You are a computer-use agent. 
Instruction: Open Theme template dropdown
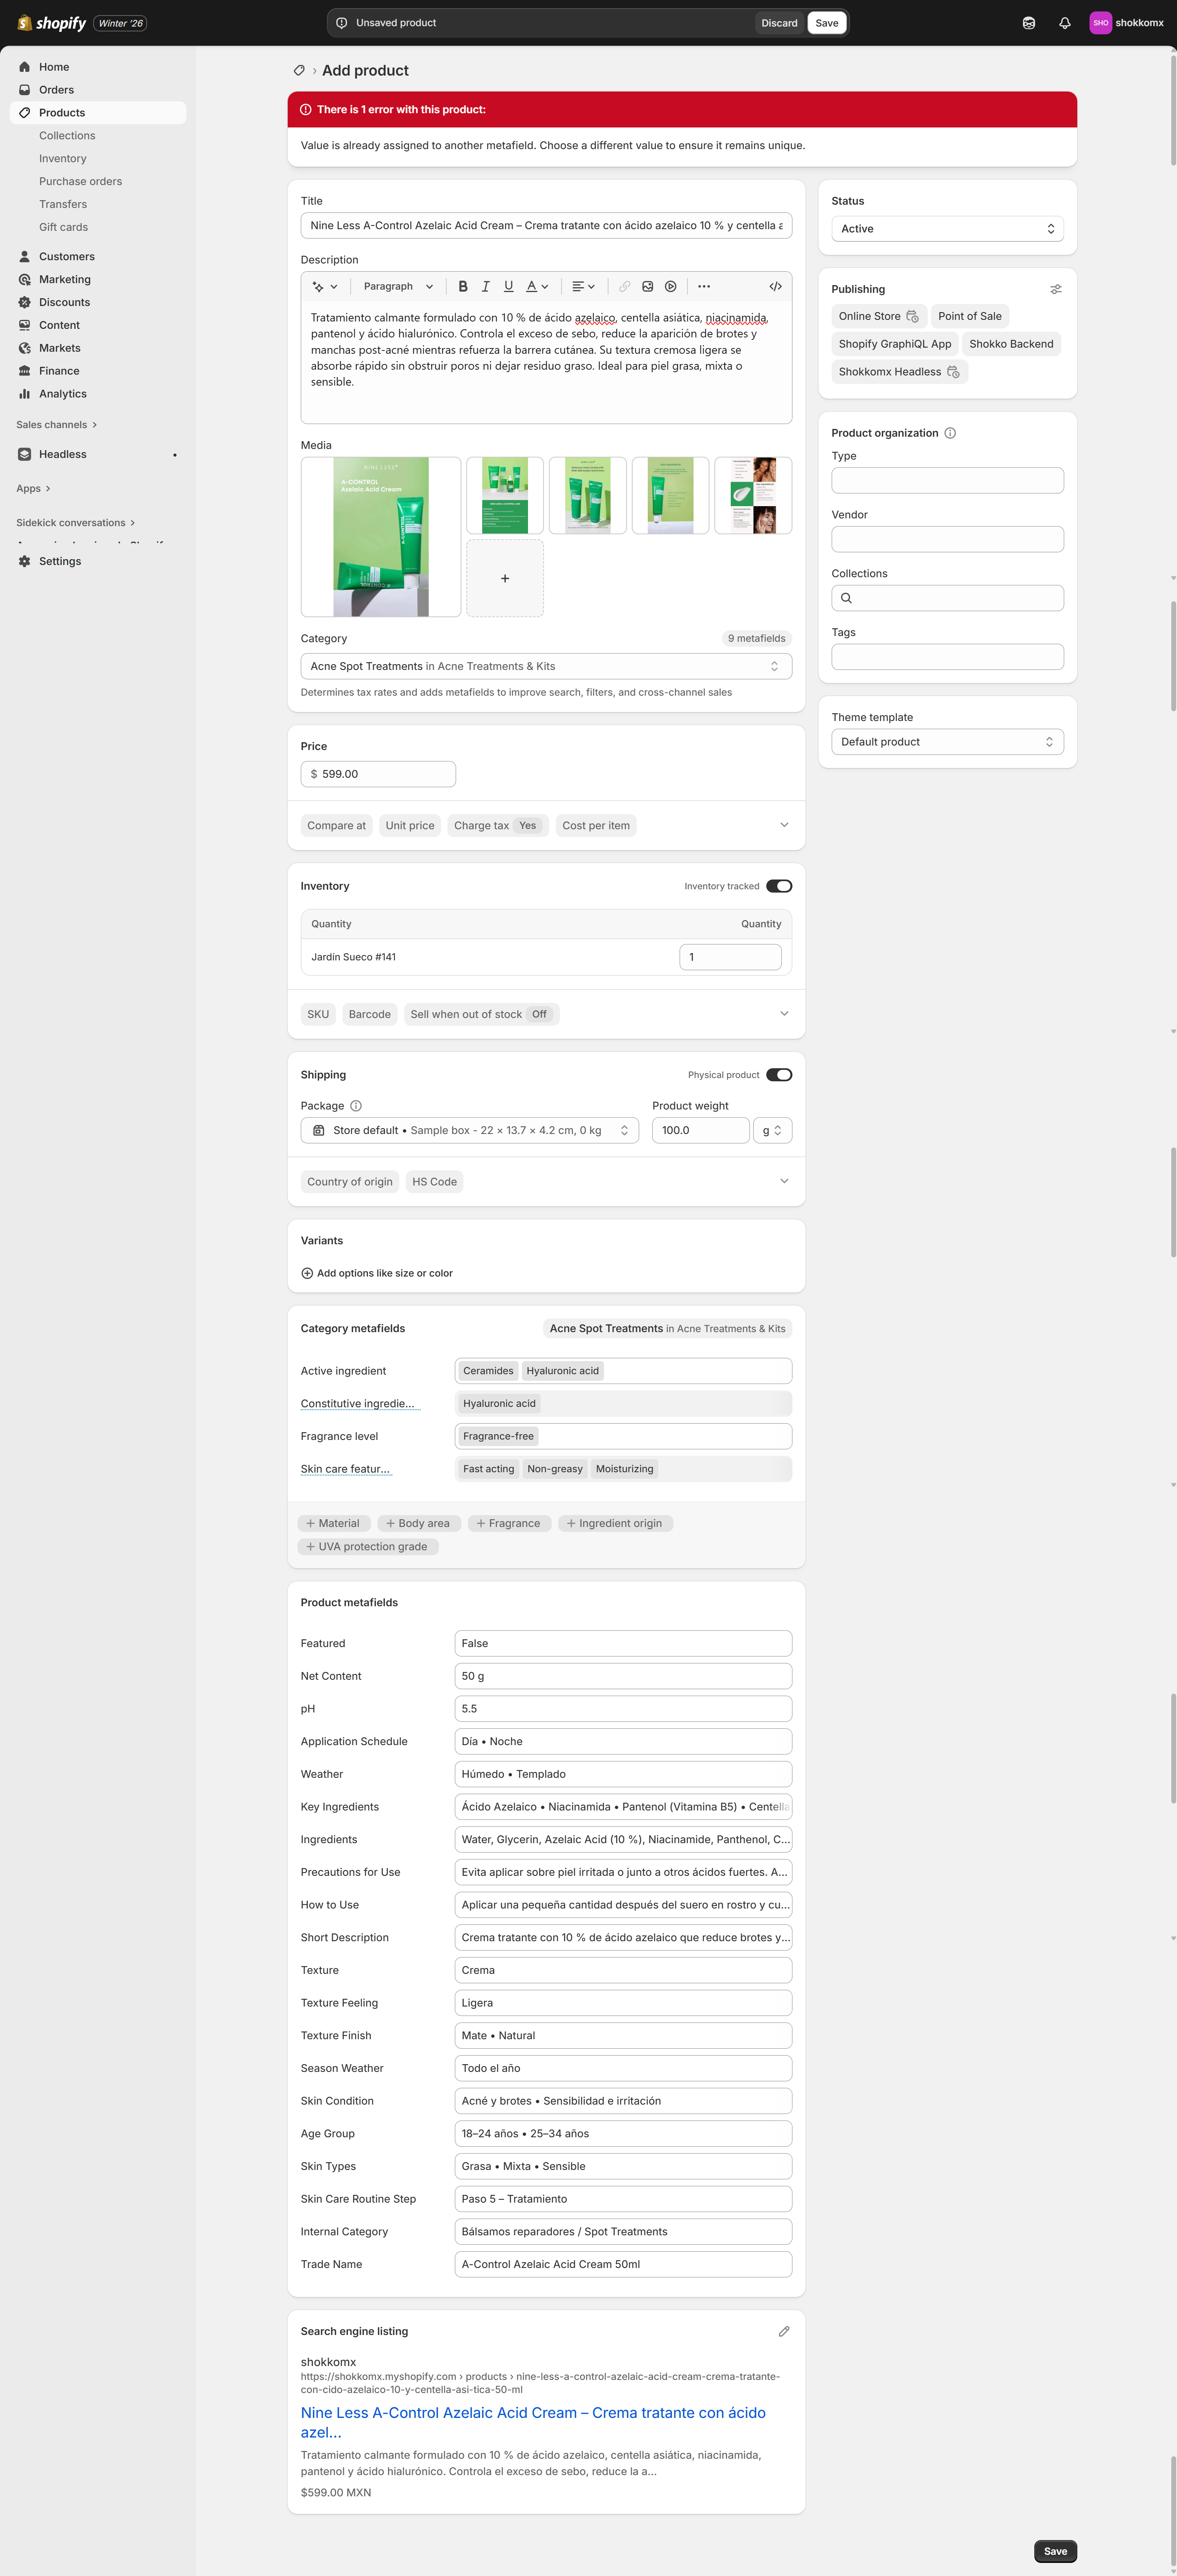pos(947,742)
